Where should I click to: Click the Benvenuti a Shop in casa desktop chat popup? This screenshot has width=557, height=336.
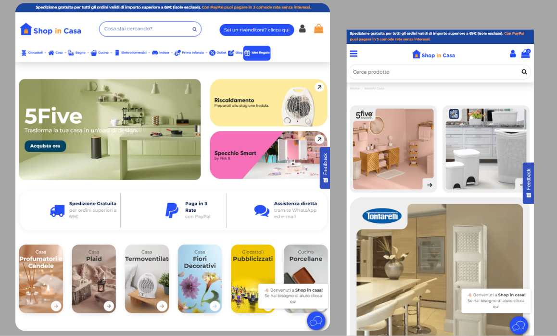pyautogui.click(x=293, y=296)
